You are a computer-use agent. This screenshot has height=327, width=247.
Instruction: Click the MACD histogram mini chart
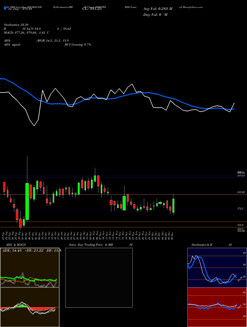30,307
